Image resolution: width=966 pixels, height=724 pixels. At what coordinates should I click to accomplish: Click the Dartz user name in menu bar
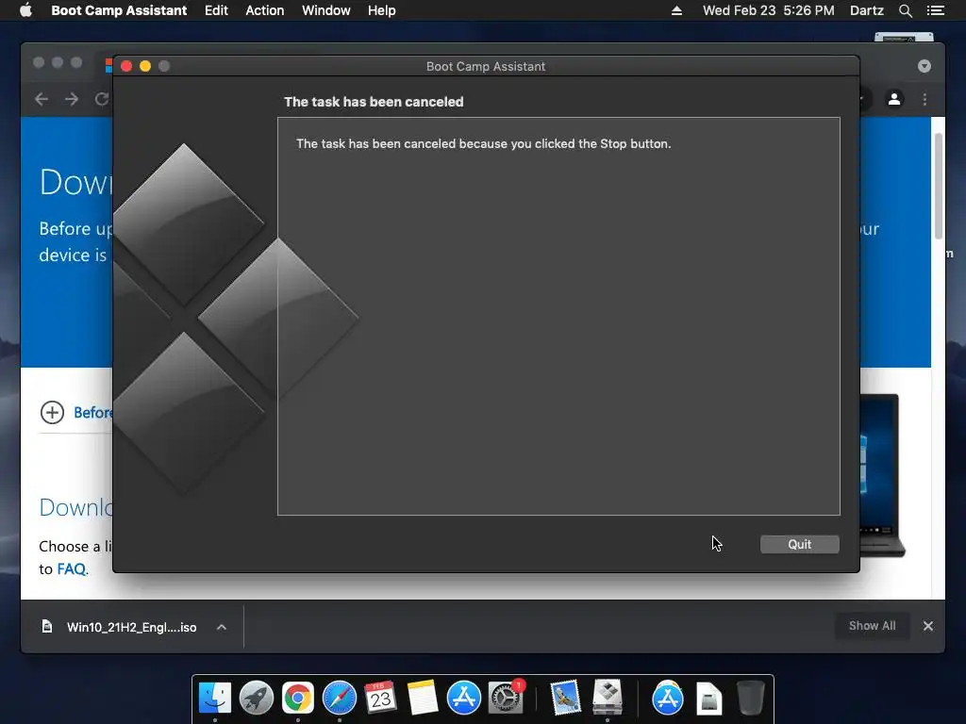(x=866, y=10)
